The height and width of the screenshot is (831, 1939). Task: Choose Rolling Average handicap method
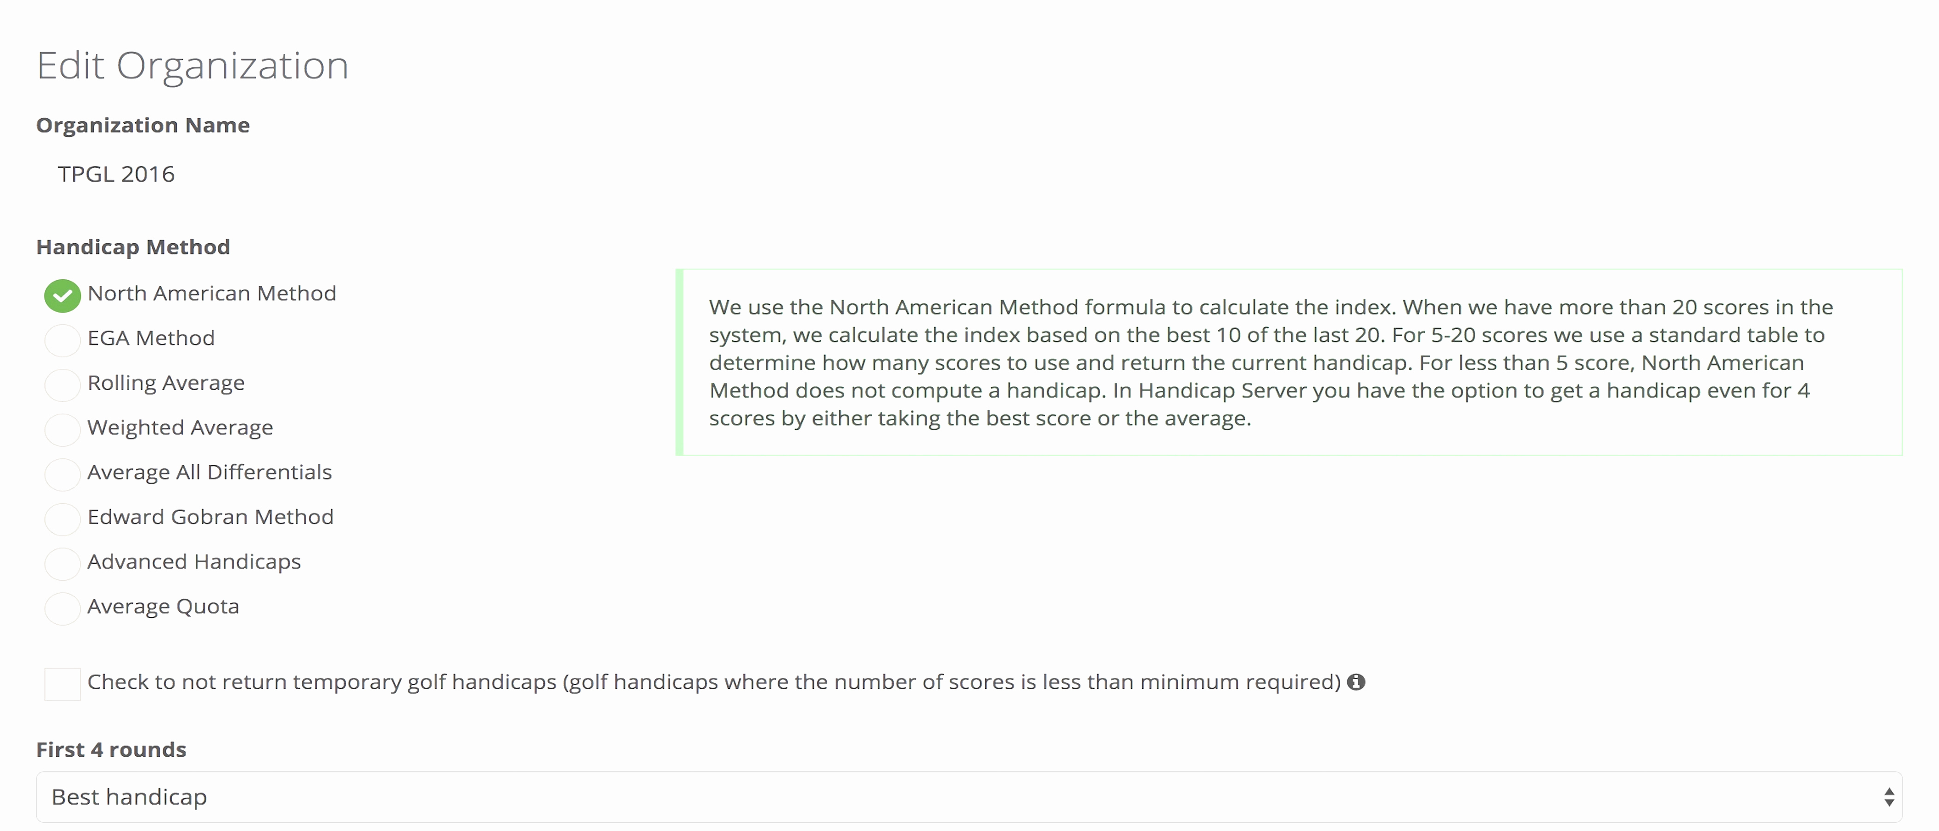click(x=62, y=385)
